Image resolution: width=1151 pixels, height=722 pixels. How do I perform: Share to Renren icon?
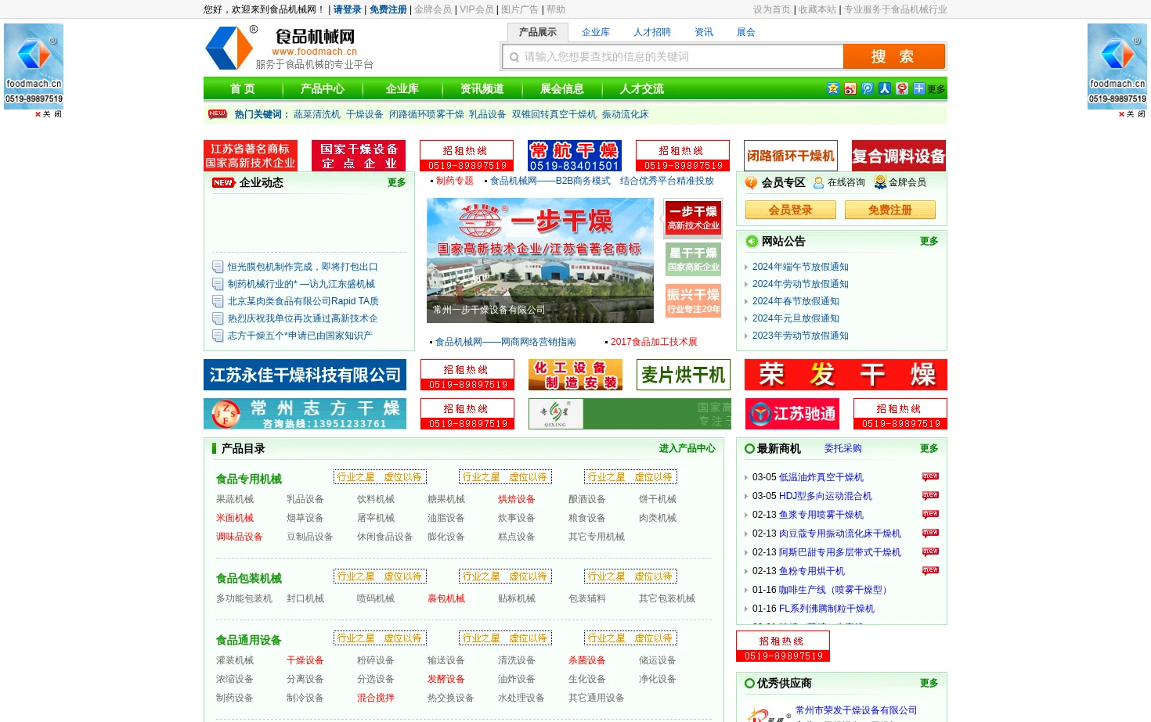point(885,88)
